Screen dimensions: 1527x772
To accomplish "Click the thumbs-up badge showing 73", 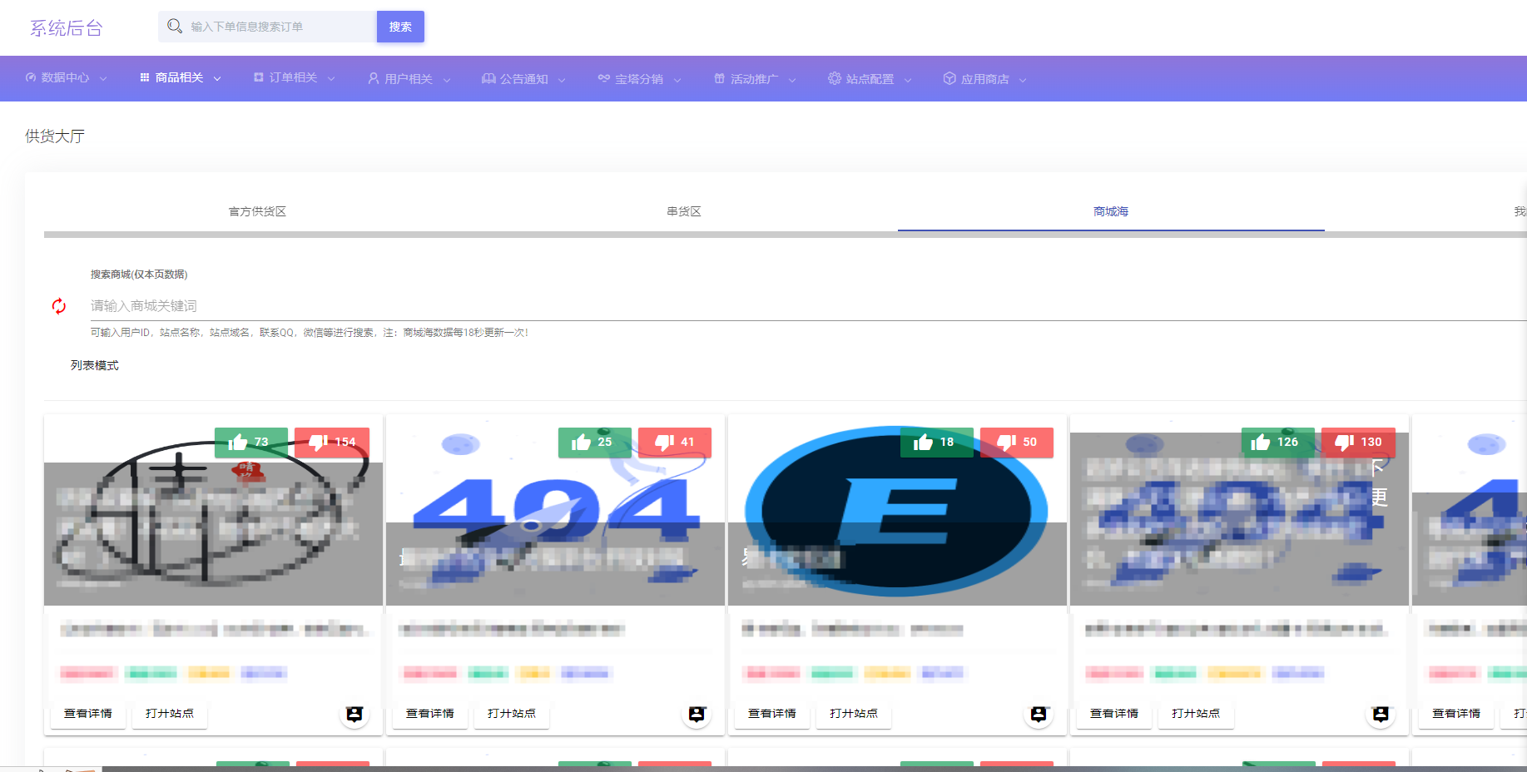I will click(250, 442).
